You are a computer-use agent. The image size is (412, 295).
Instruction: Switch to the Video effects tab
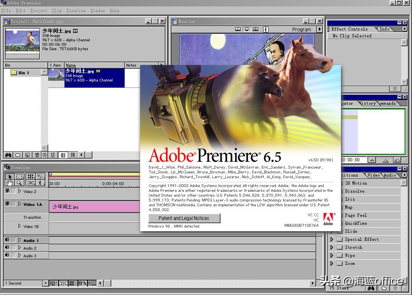[373, 175]
